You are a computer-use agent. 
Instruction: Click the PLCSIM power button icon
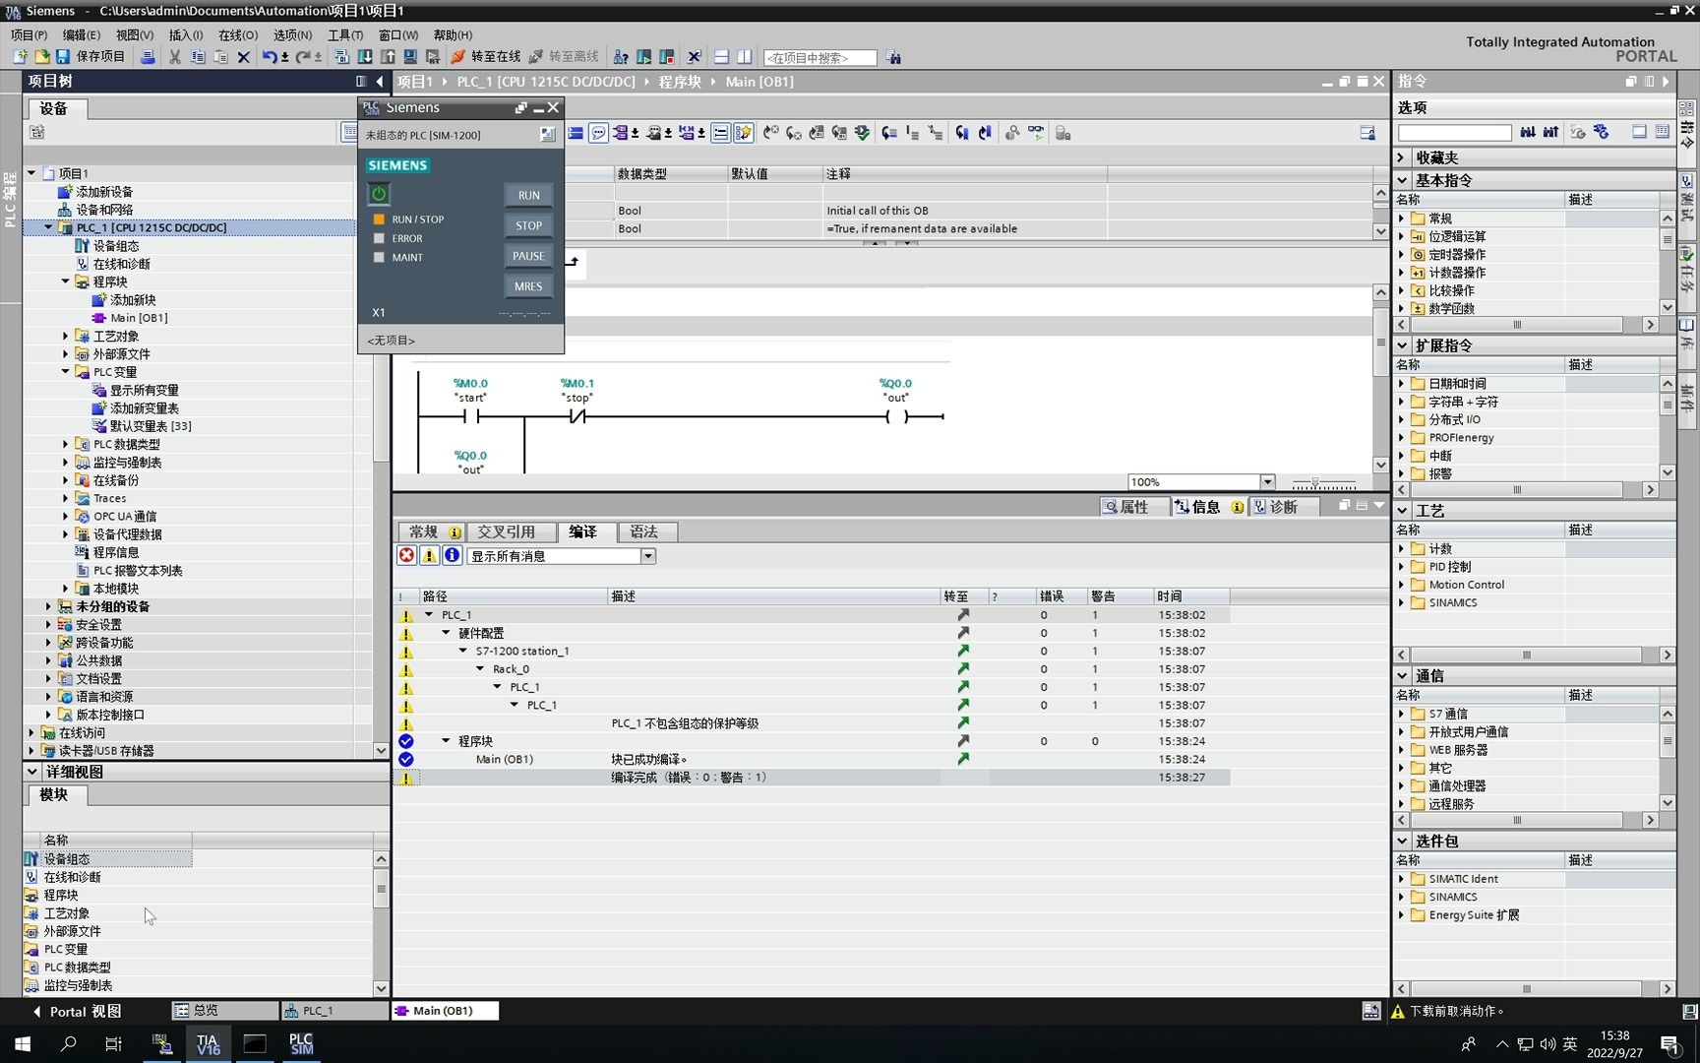379,194
